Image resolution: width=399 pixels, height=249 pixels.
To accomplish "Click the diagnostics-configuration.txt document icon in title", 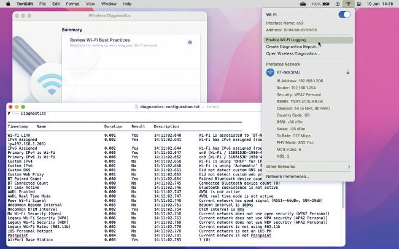I will pos(136,107).
